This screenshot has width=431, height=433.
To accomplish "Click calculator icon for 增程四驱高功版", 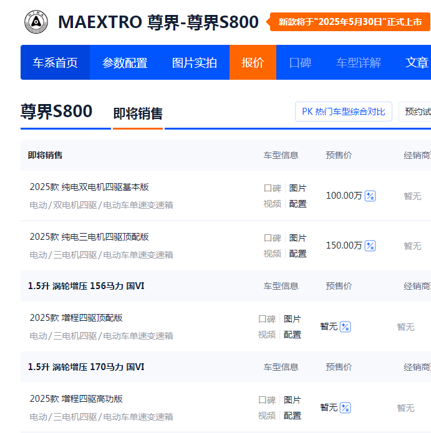I will (346, 407).
